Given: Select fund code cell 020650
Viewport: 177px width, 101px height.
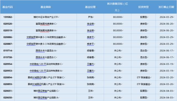Looking at the screenshot, I should click(7, 98).
